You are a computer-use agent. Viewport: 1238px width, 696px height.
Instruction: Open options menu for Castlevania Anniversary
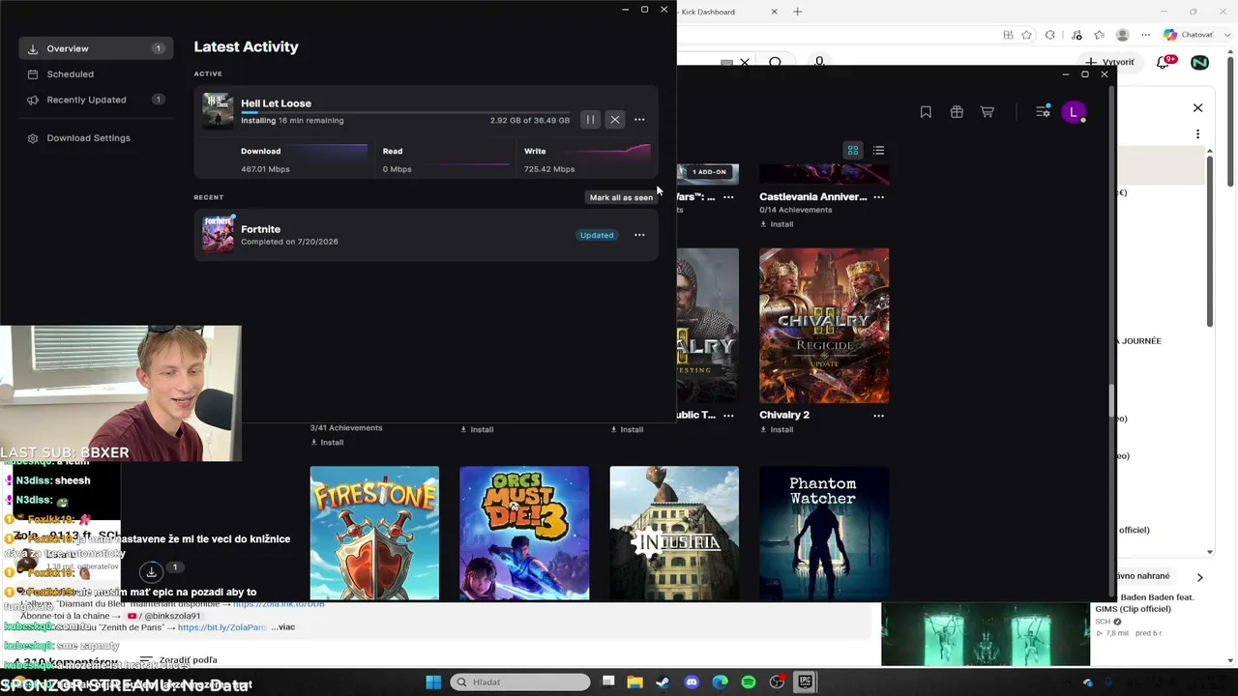pos(878,197)
